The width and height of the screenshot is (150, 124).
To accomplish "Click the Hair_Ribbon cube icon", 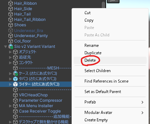I will [11, 3].
